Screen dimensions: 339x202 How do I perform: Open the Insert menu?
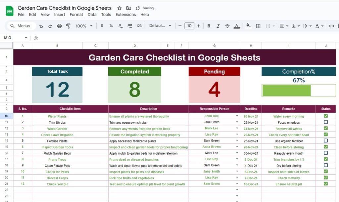(60, 15)
